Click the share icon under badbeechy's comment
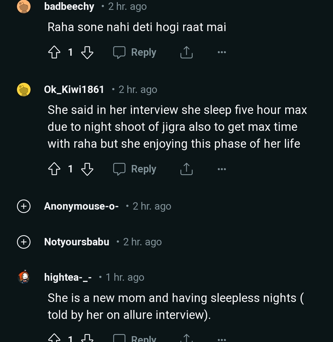This screenshot has width=333, height=342. tap(186, 52)
